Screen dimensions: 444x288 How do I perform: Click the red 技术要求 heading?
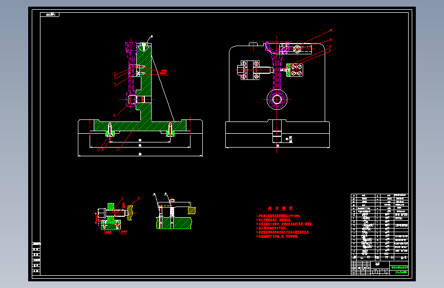(280, 209)
